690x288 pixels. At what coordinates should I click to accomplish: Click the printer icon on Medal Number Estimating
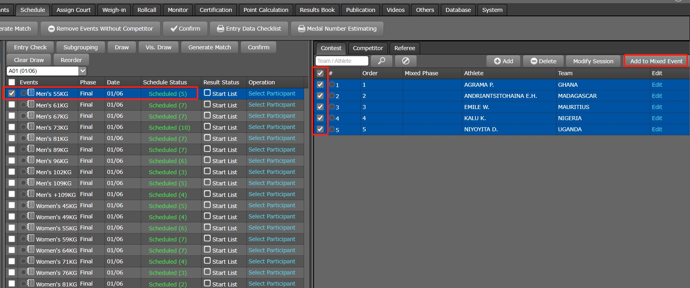[301, 29]
